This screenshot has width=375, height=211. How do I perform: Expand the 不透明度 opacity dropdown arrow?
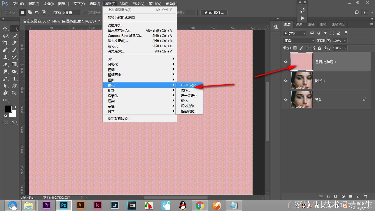pos(345,41)
